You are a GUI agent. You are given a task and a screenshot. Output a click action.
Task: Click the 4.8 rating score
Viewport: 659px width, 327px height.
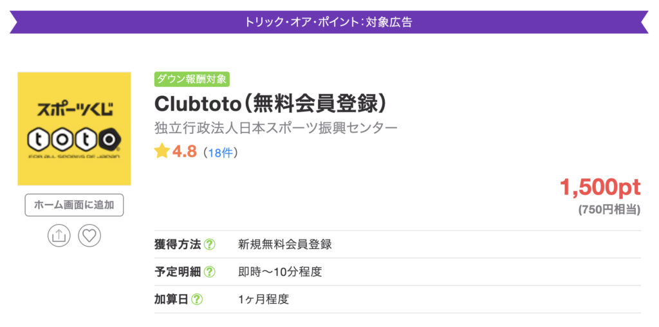(x=184, y=153)
